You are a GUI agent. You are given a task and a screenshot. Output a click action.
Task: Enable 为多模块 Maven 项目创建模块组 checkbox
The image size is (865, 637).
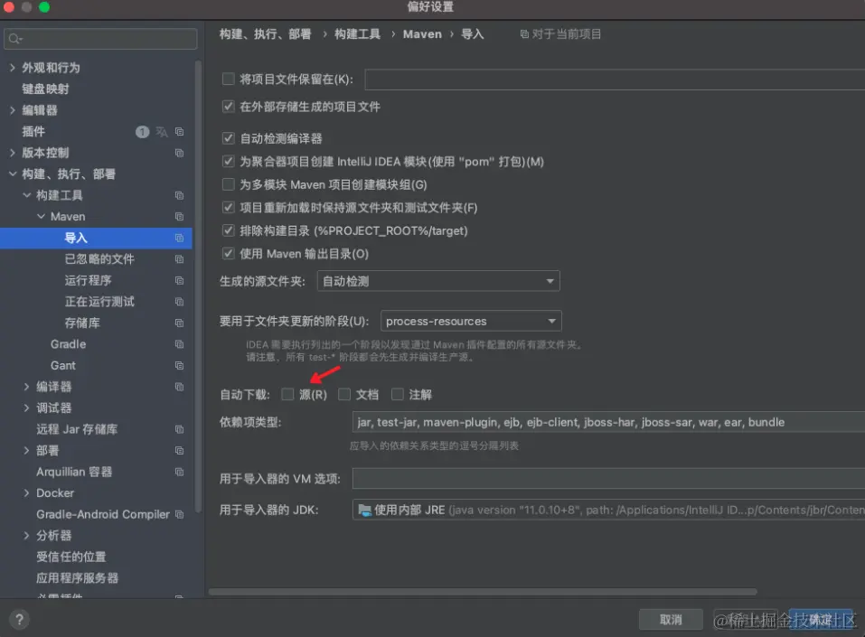click(x=228, y=184)
